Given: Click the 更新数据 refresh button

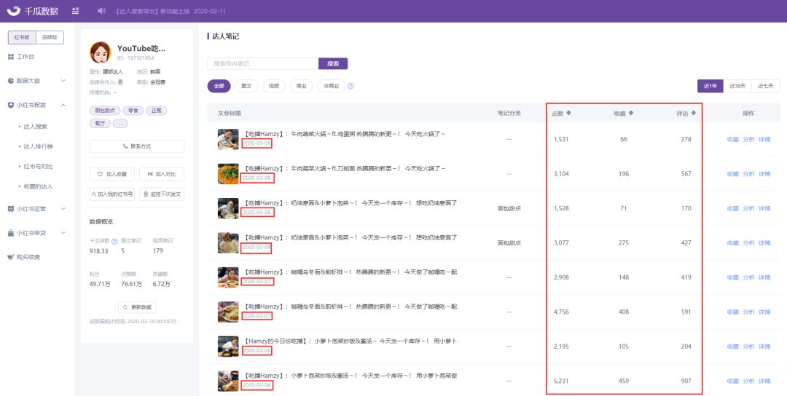Looking at the screenshot, I should pos(136,307).
